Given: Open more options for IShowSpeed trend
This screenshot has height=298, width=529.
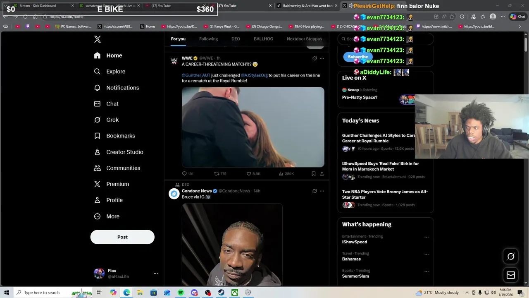Looking at the screenshot, I should pos(427,237).
